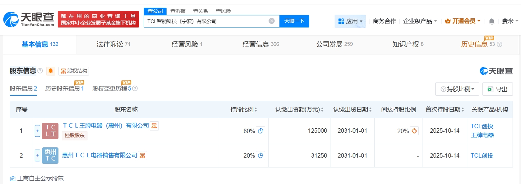Viewport: 521px width, 184px height.
Task: Export shareholder list with 导出 button
Action: coord(497,89)
